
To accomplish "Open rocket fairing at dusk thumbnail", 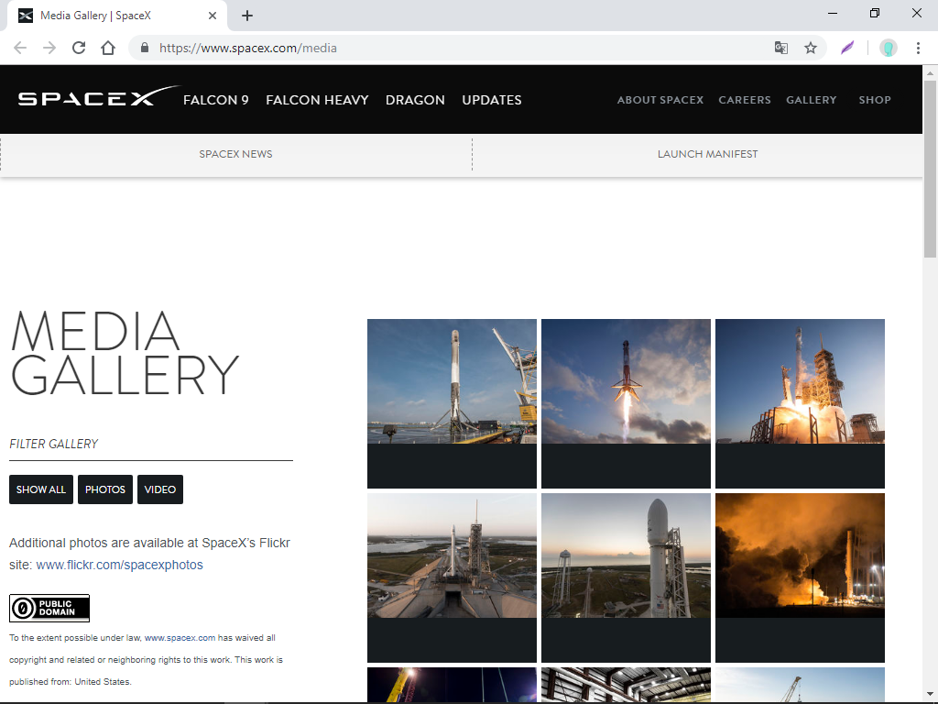I will 626,577.
